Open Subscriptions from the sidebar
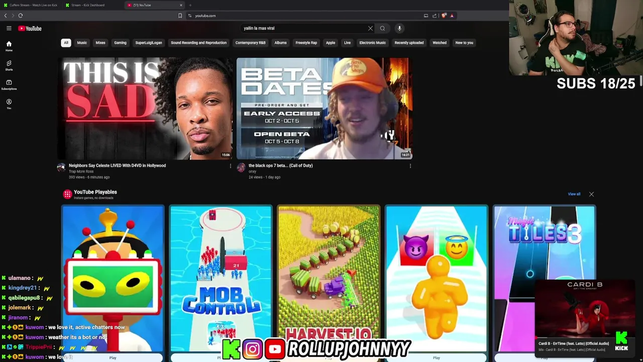 pyautogui.click(x=9, y=84)
